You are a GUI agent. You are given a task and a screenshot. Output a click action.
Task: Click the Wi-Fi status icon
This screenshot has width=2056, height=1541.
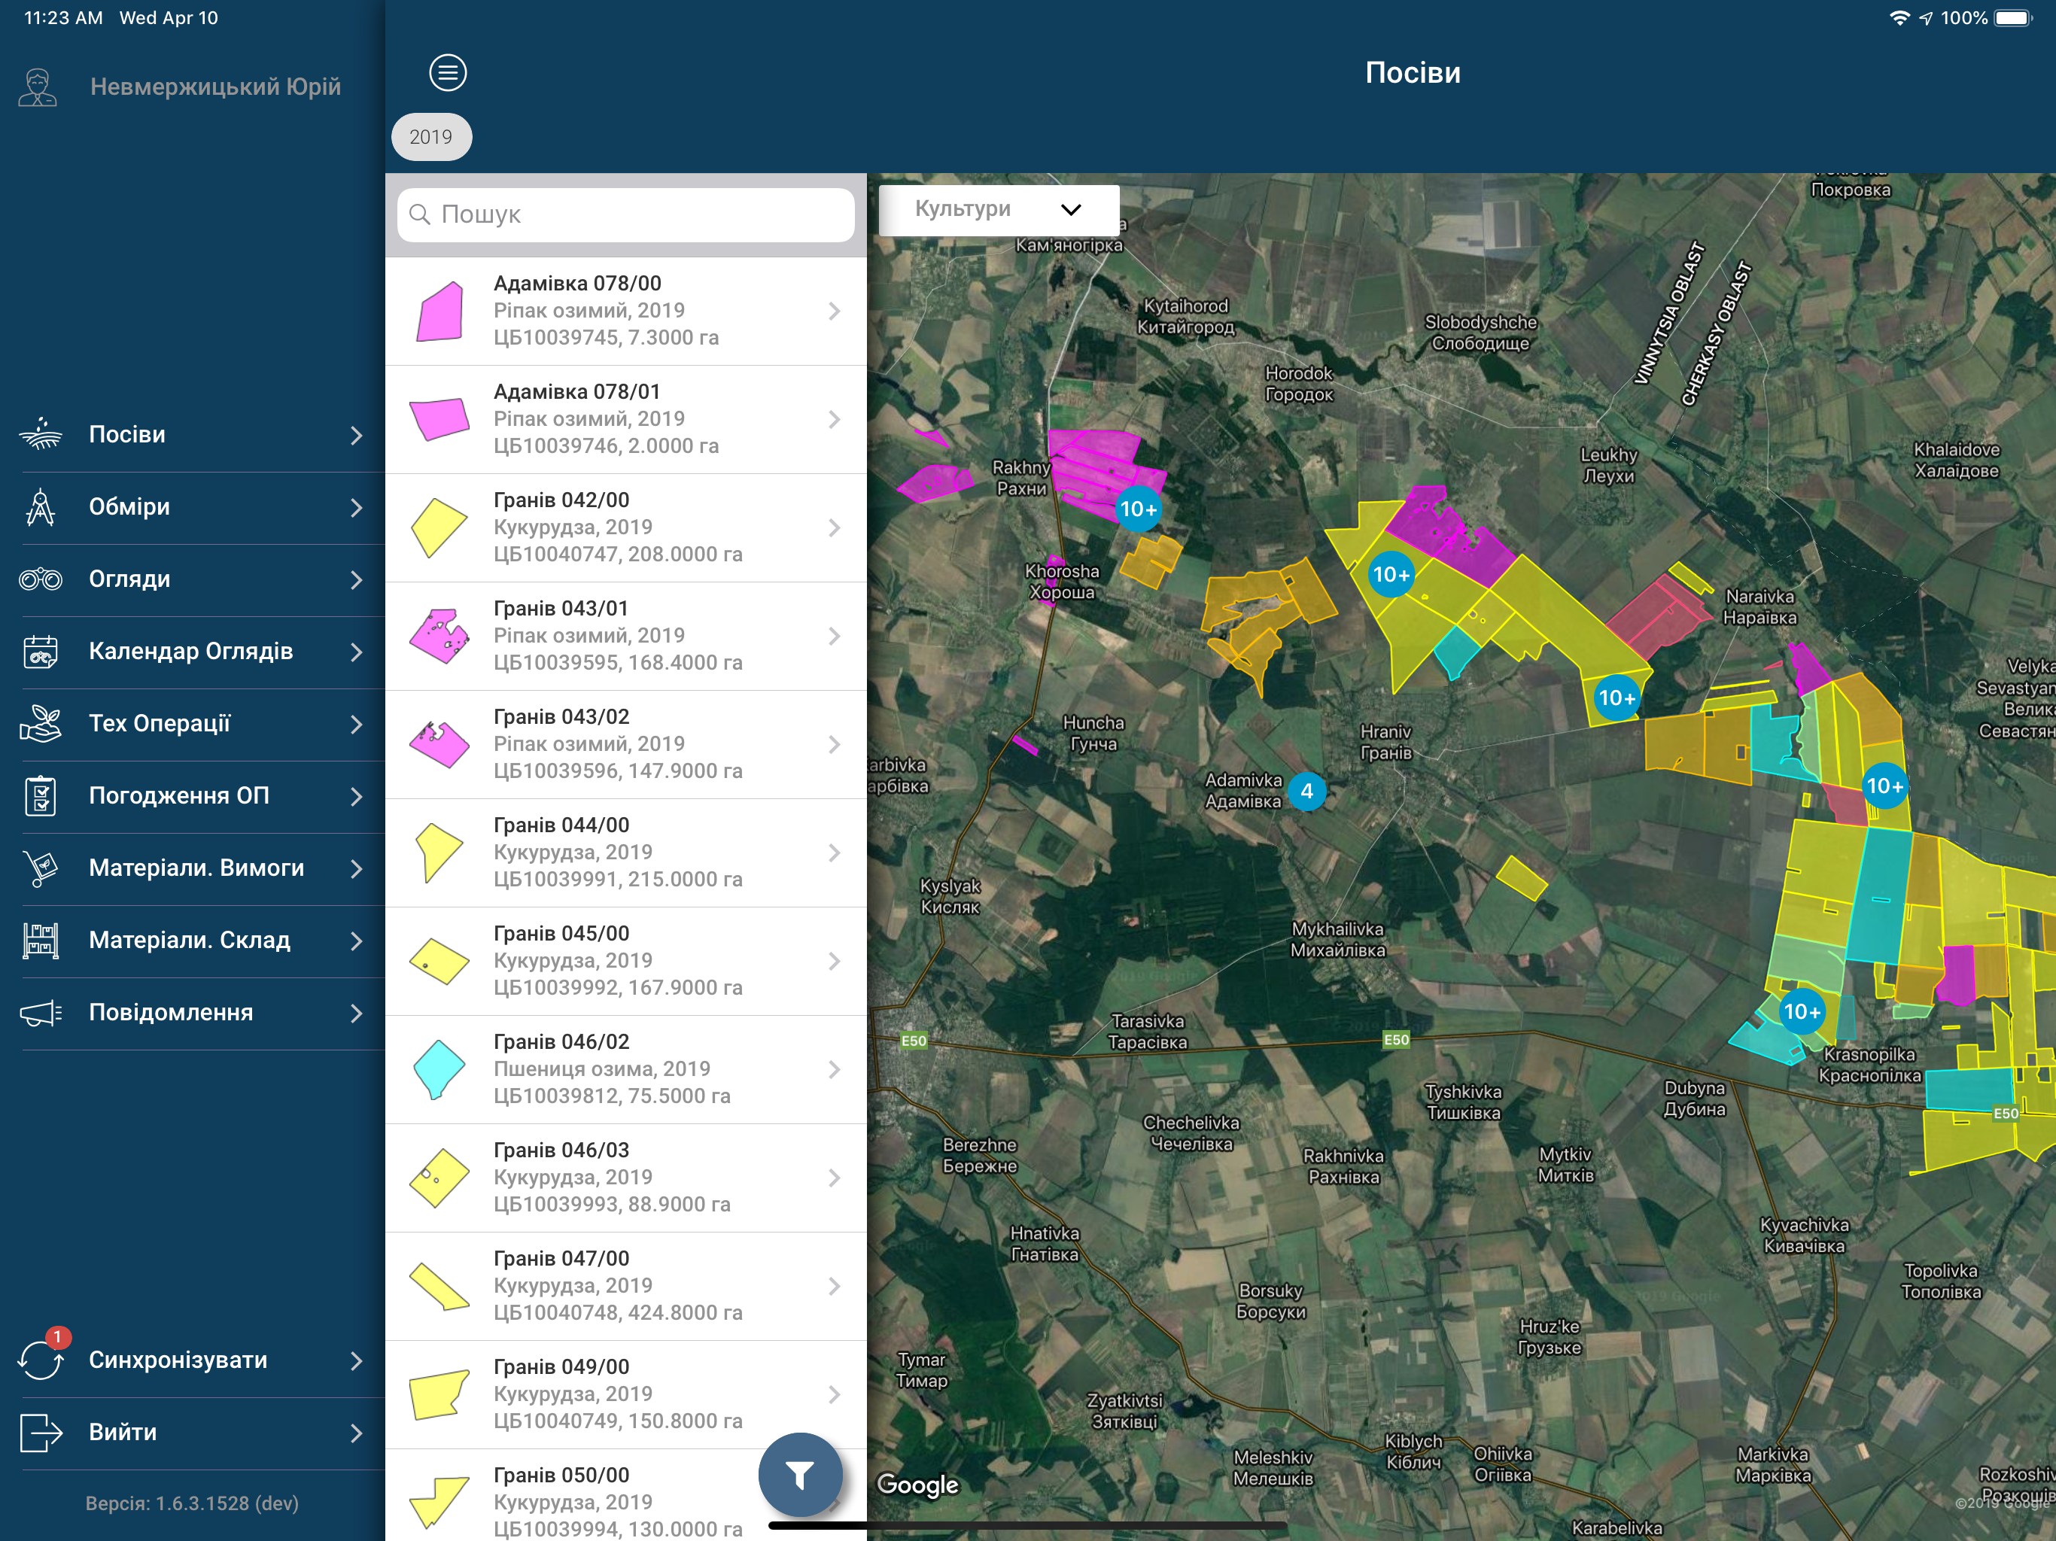1900,17
